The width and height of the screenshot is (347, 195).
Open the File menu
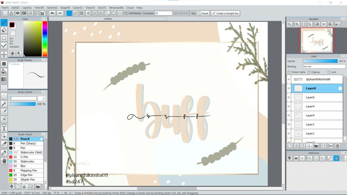[5, 7]
